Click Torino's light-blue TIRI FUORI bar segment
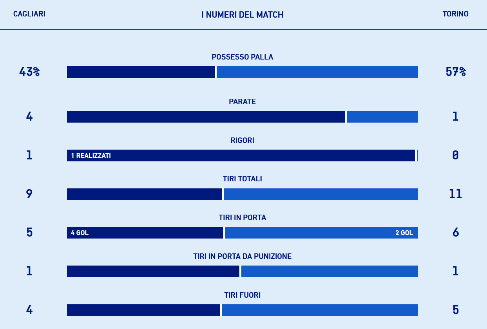 [x=320, y=310]
